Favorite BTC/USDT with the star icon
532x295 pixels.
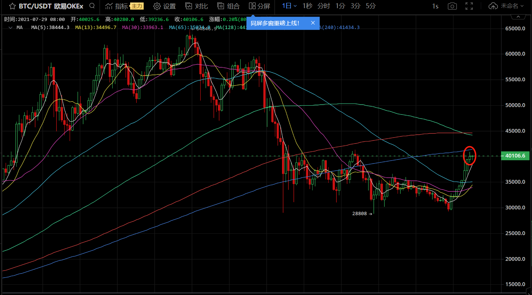[12, 6]
